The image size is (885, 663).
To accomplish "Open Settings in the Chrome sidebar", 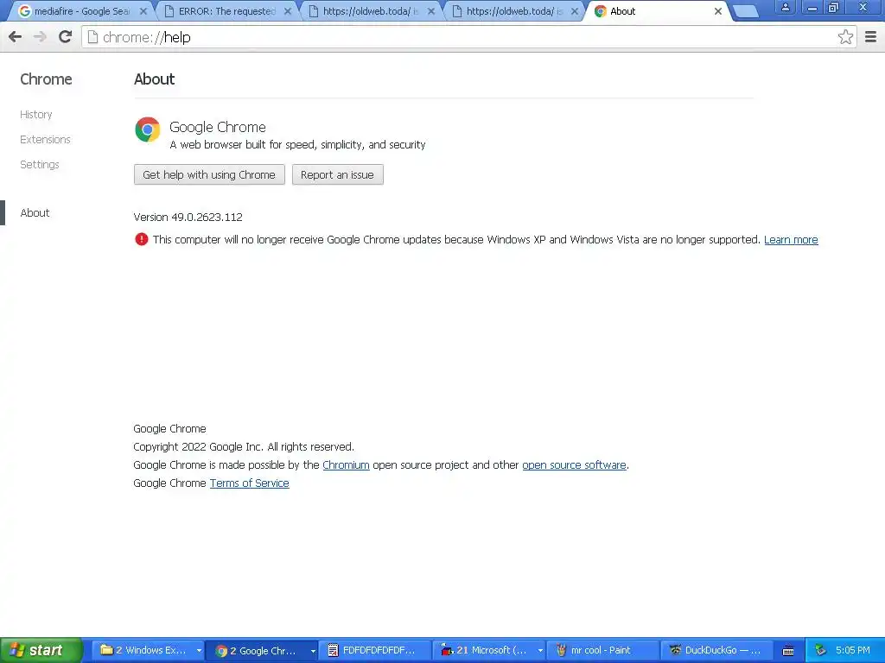I will click(x=40, y=165).
